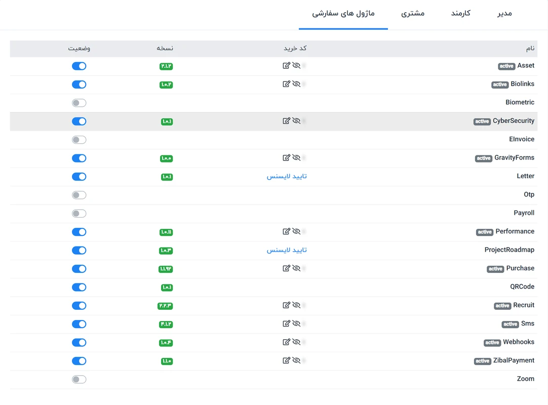Switch off the Webhooks module
Viewport: 548px width, 405px height.
click(79, 342)
